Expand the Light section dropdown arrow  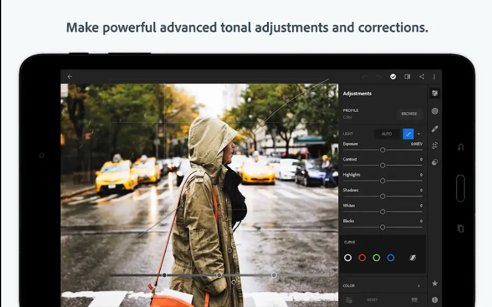coord(419,134)
